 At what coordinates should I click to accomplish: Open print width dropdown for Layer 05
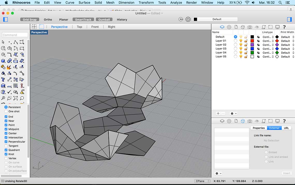point(287,57)
